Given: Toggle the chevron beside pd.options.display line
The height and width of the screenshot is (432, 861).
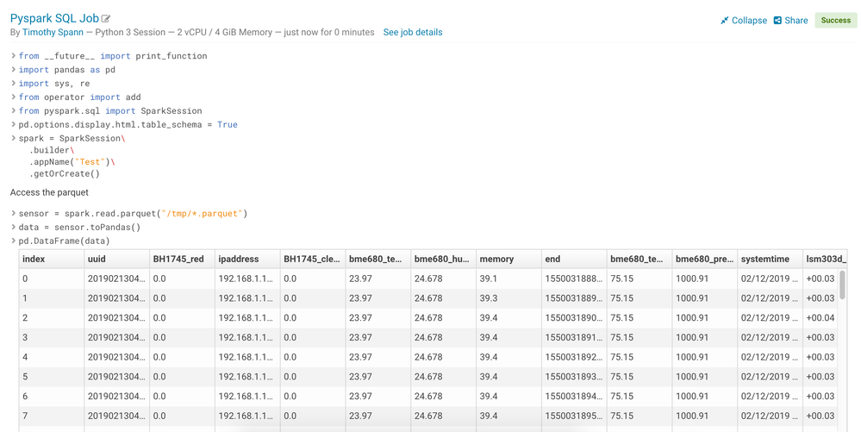Looking at the screenshot, I should [14, 124].
